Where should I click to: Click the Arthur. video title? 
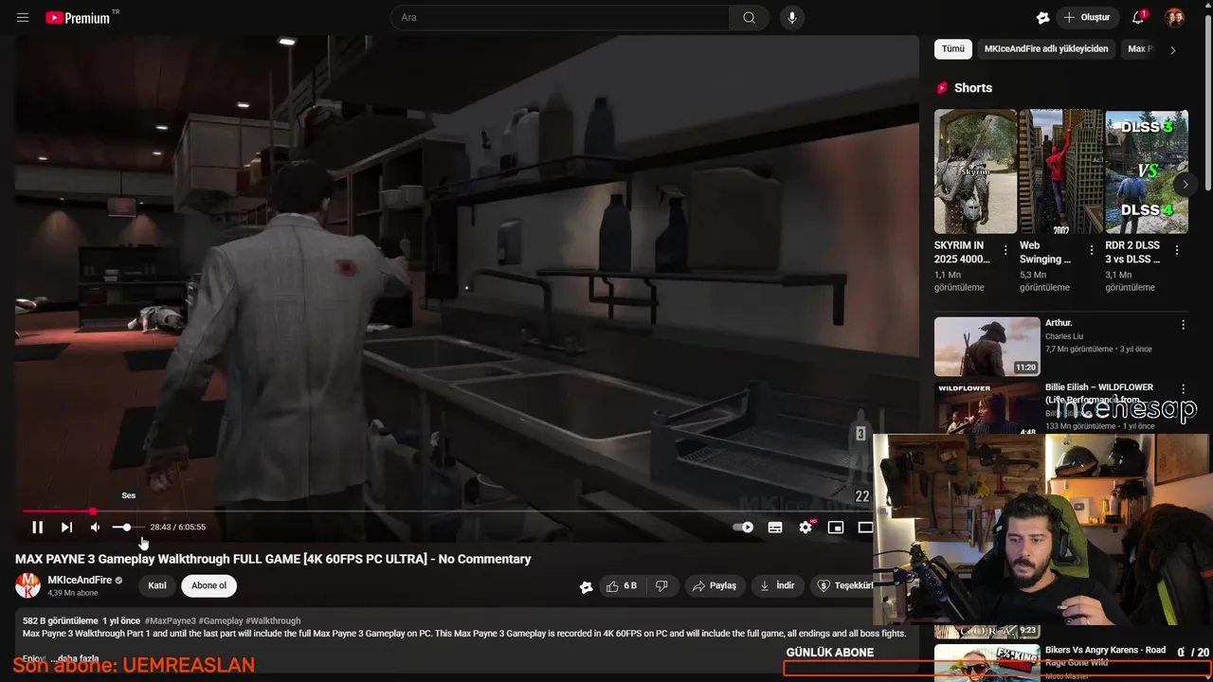pos(1059,323)
